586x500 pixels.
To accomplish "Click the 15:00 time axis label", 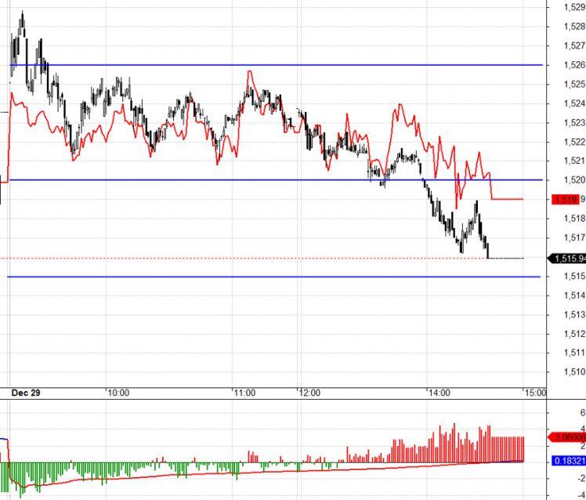I will 536,393.
